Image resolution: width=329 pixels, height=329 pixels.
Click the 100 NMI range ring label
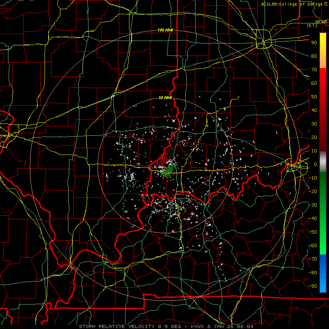pyautogui.click(x=165, y=30)
